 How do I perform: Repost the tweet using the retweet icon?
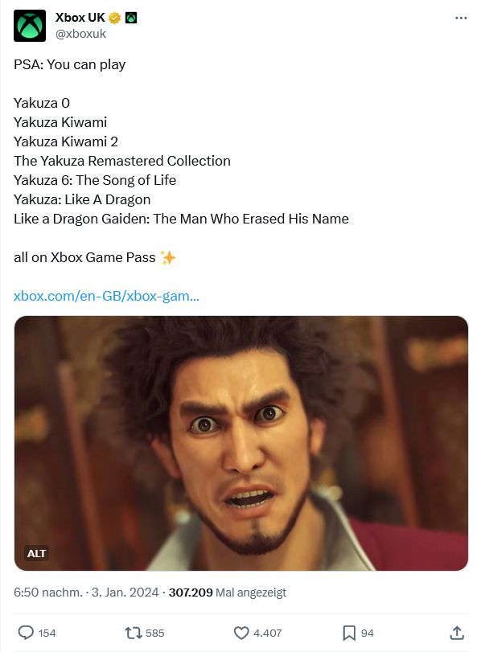coord(134,633)
